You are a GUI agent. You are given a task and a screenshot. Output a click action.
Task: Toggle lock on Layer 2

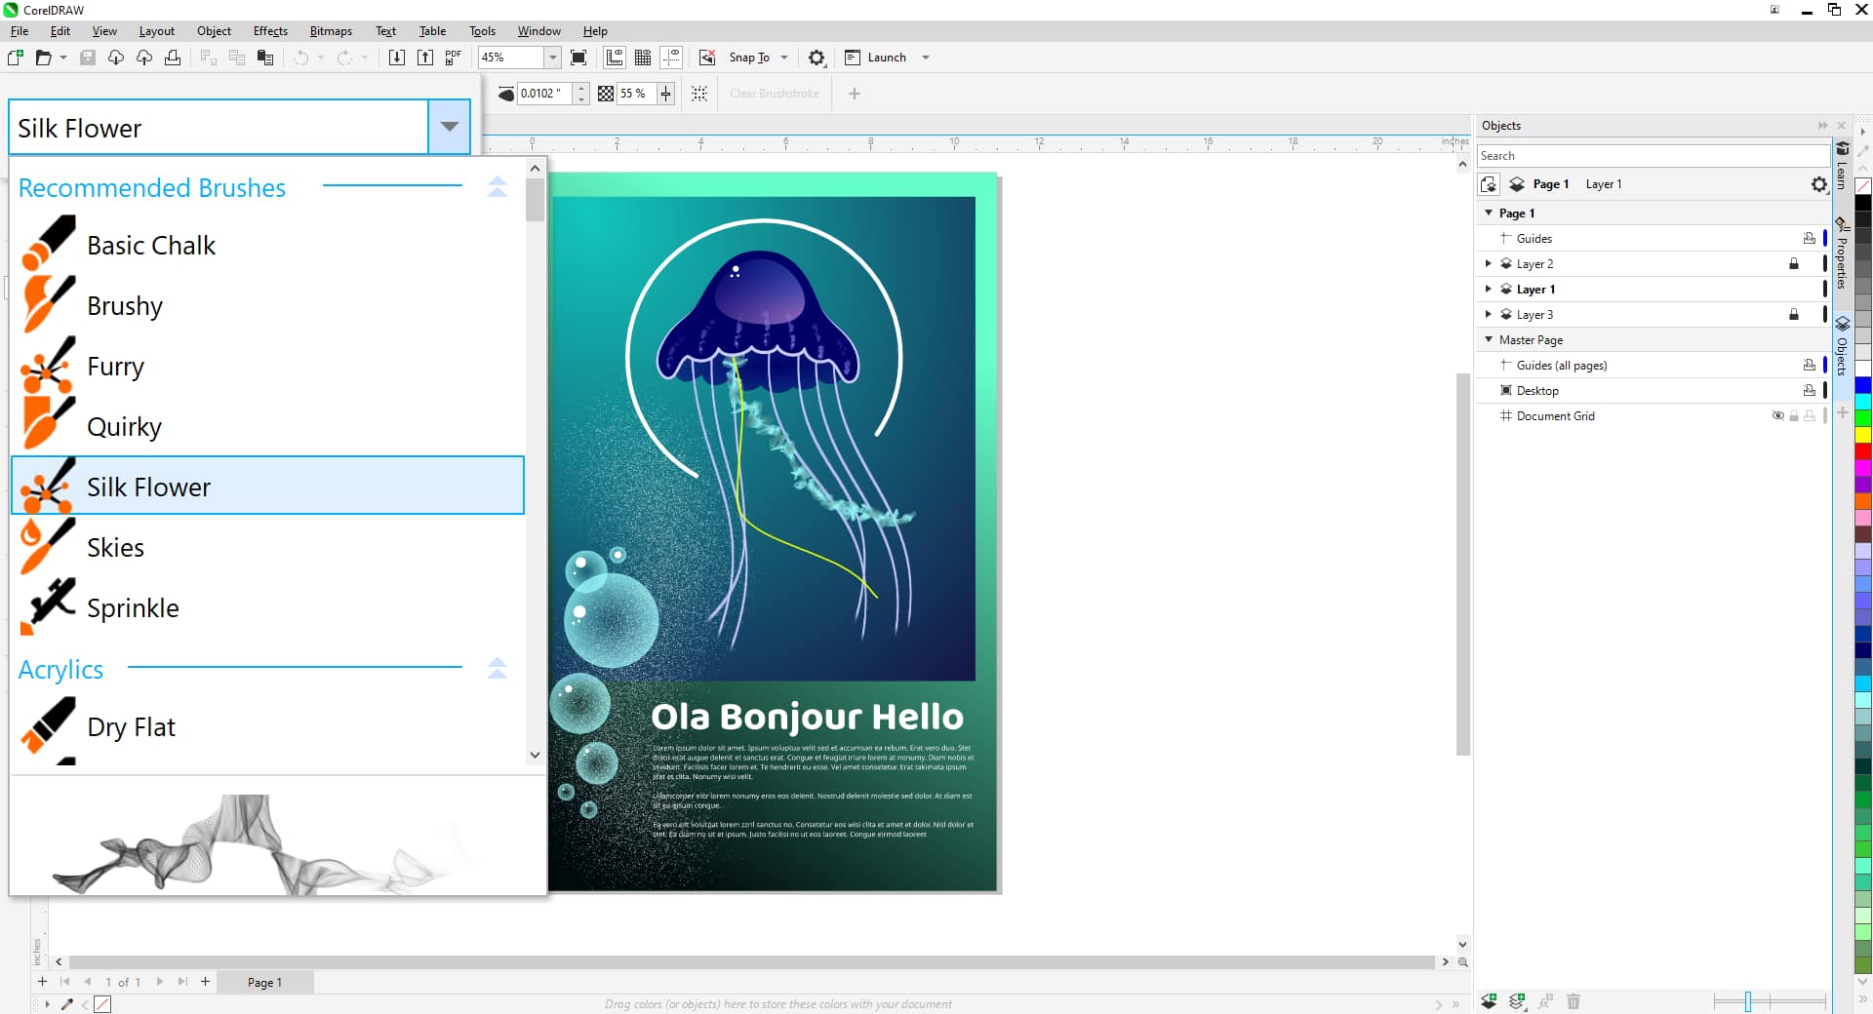1793,264
